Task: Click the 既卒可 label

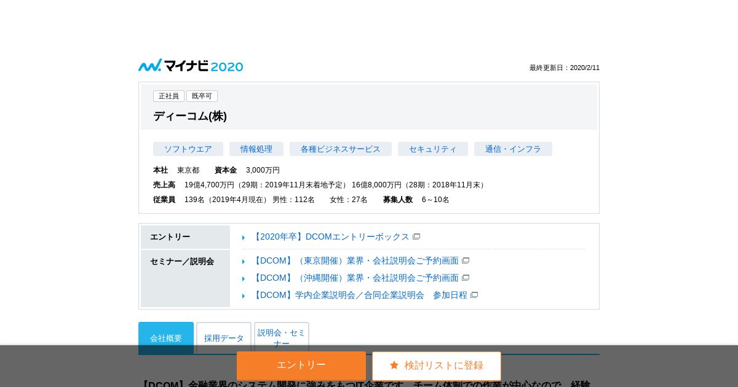Action: (202, 96)
